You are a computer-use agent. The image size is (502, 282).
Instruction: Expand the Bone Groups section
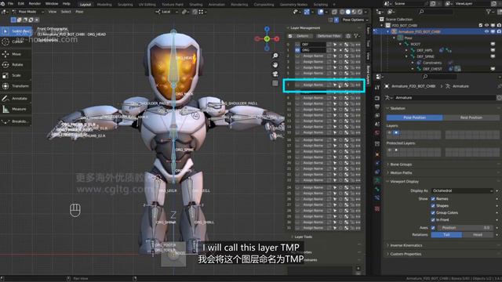pos(400,164)
